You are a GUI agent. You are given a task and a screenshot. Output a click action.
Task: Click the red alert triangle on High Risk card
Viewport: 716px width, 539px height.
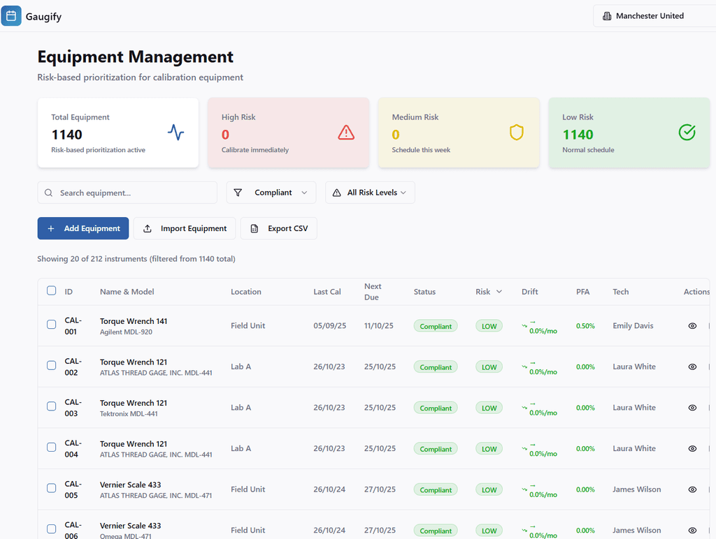(x=346, y=132)
